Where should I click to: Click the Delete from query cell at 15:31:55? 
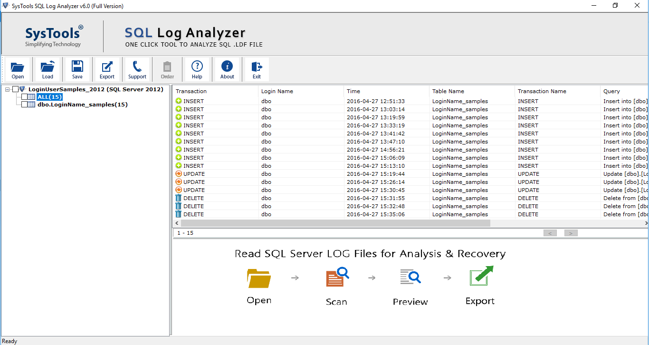(x=625, y=198)
